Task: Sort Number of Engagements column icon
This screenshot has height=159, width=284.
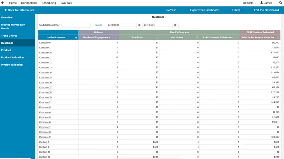Action: coord(116,37)
